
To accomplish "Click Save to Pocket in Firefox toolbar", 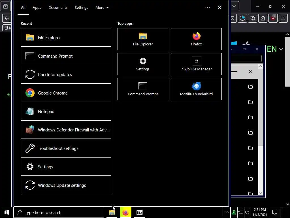I will [234, 18].
